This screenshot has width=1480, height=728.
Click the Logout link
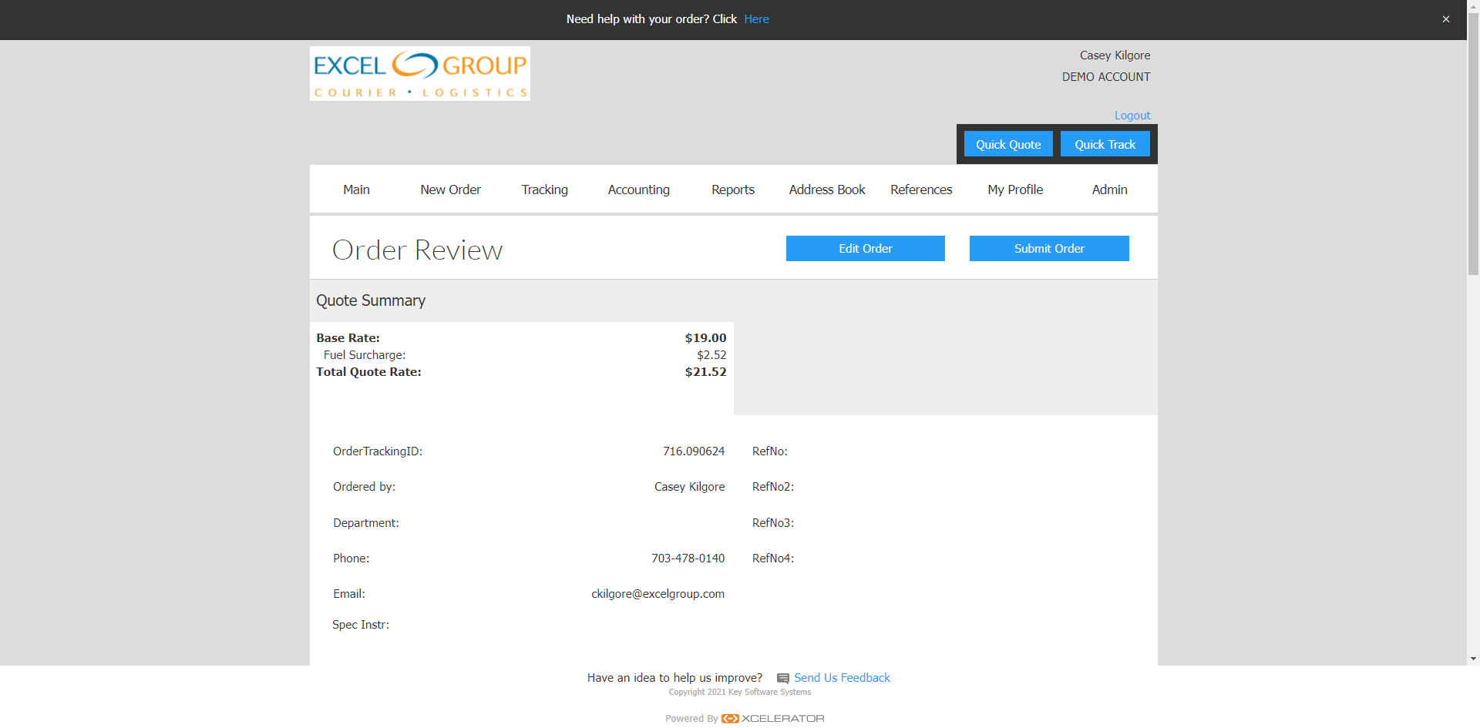[1132, 116]
